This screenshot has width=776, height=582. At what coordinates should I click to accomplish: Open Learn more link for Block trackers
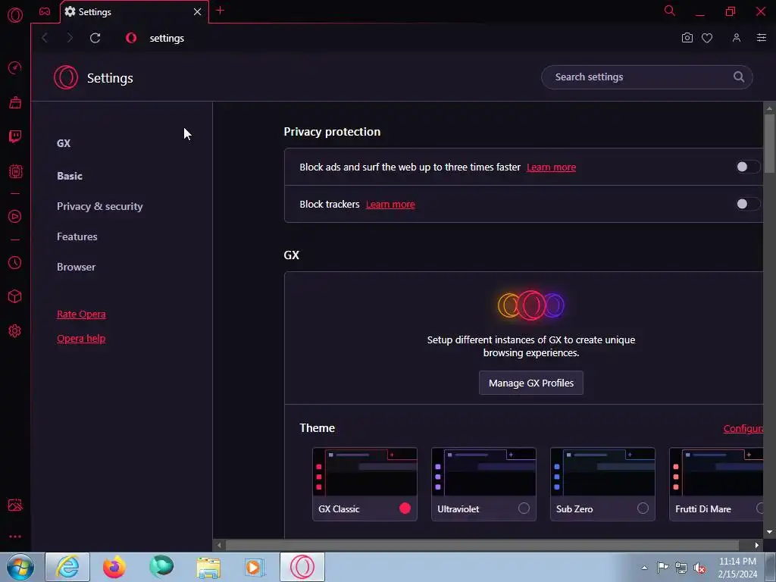coord(390,205)
